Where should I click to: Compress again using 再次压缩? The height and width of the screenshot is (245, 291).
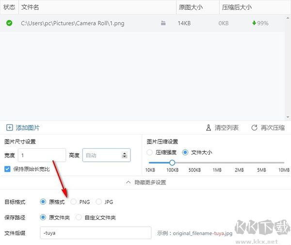pos(268,128)
